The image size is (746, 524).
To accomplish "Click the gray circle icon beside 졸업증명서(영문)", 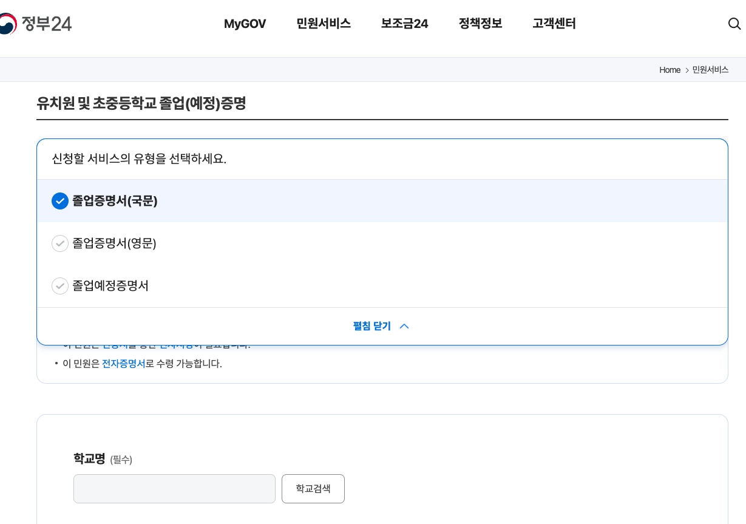I will pyautogui.click(x=60, y=243).
